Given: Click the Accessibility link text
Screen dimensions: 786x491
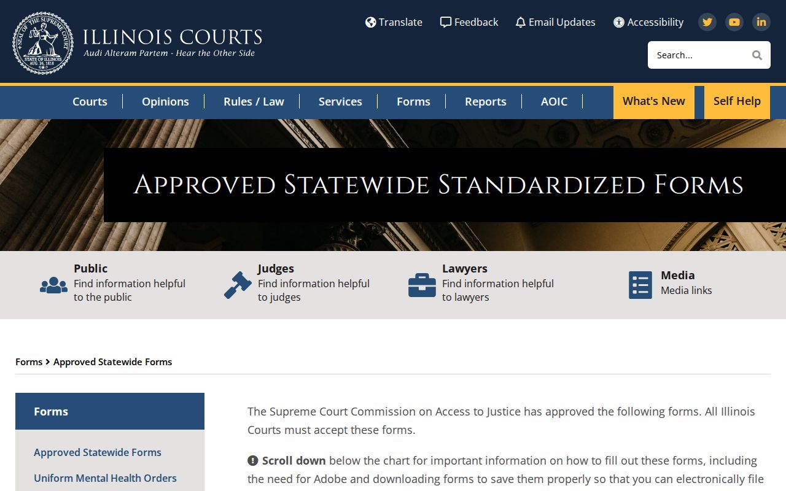Looking at the screenshot, I should [x=655, y=22].
